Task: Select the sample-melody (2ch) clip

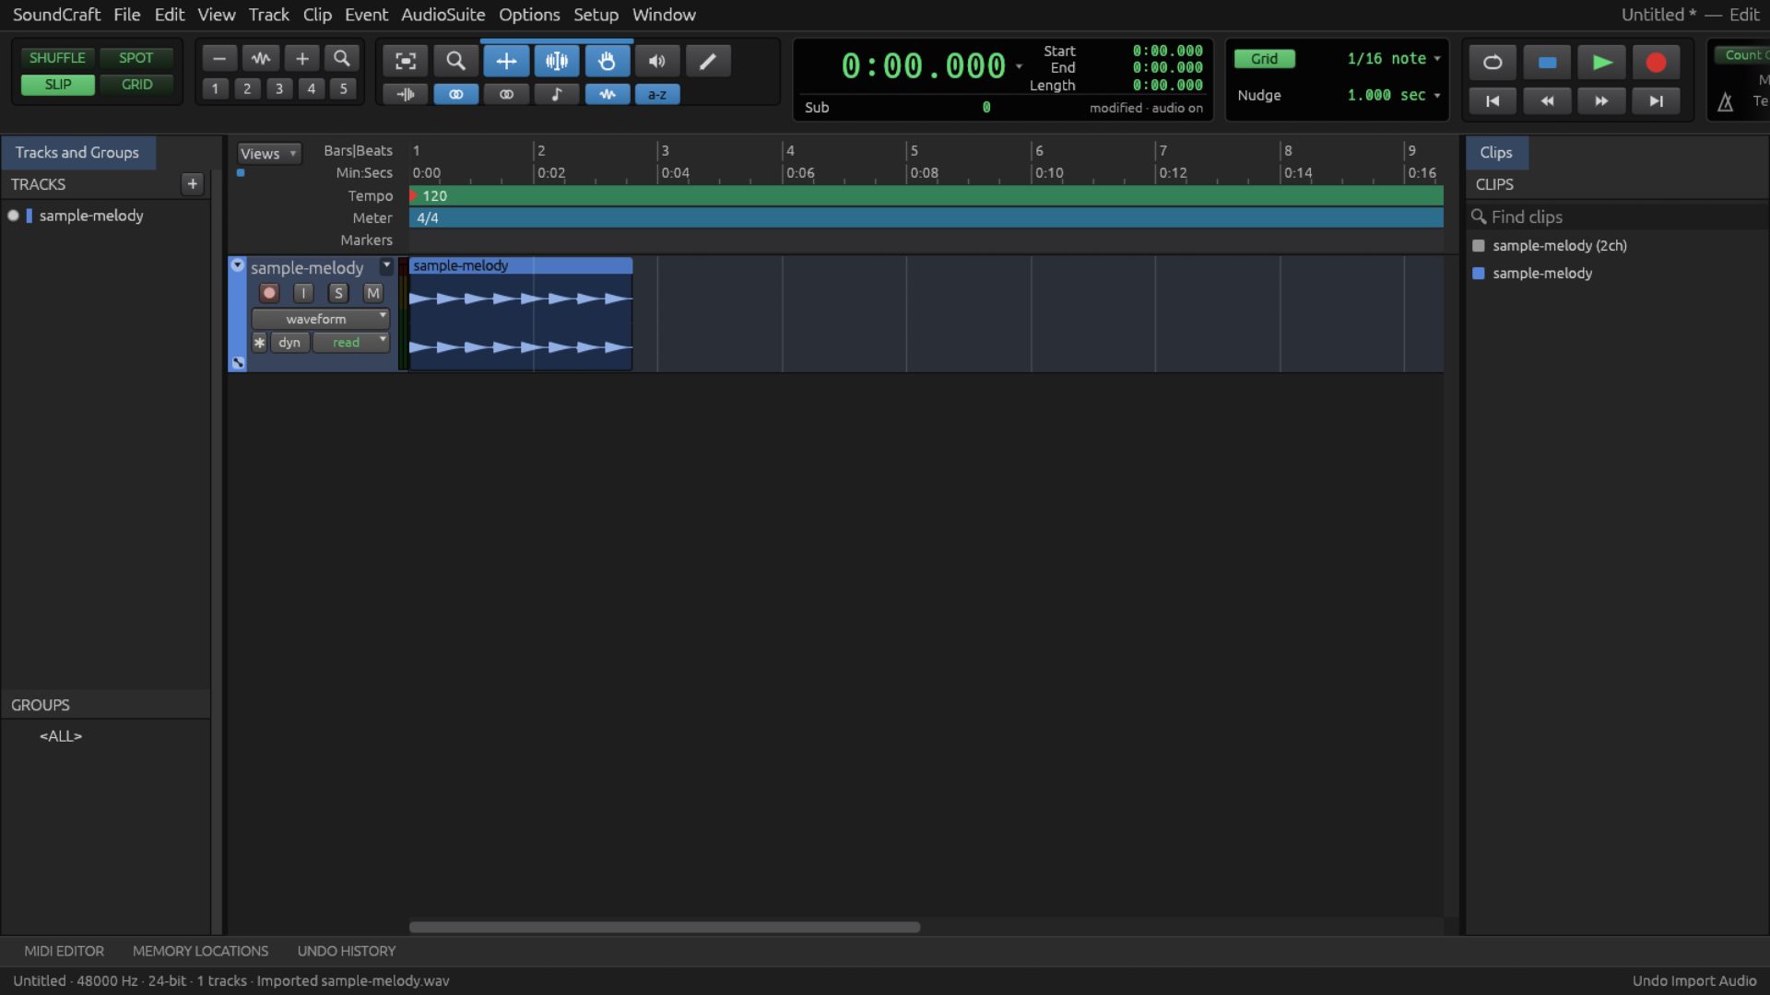Action: coord(1560,246)
